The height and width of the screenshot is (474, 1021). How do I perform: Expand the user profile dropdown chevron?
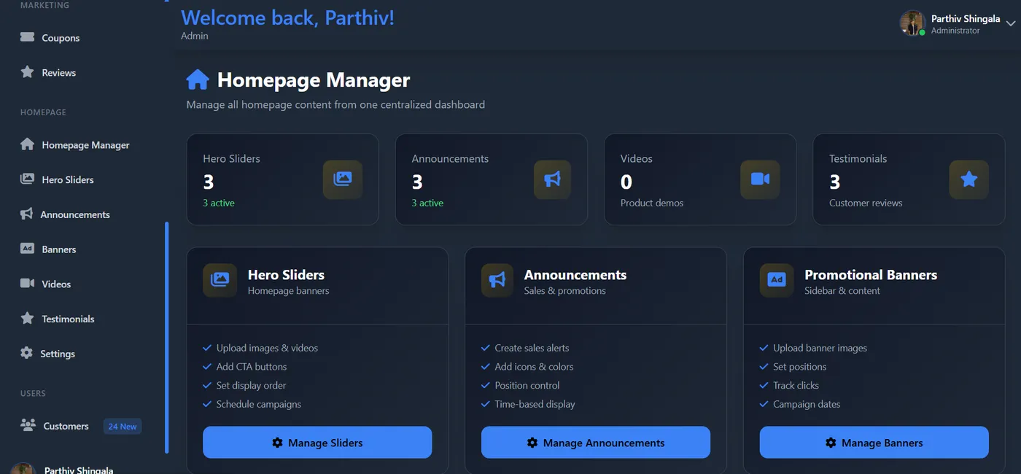coord(1010,23)
